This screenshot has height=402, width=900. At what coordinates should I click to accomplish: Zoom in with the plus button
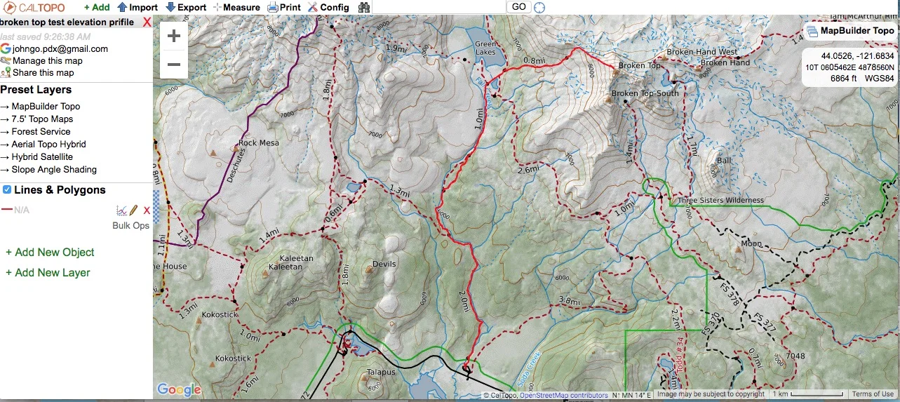coord(174,36)
